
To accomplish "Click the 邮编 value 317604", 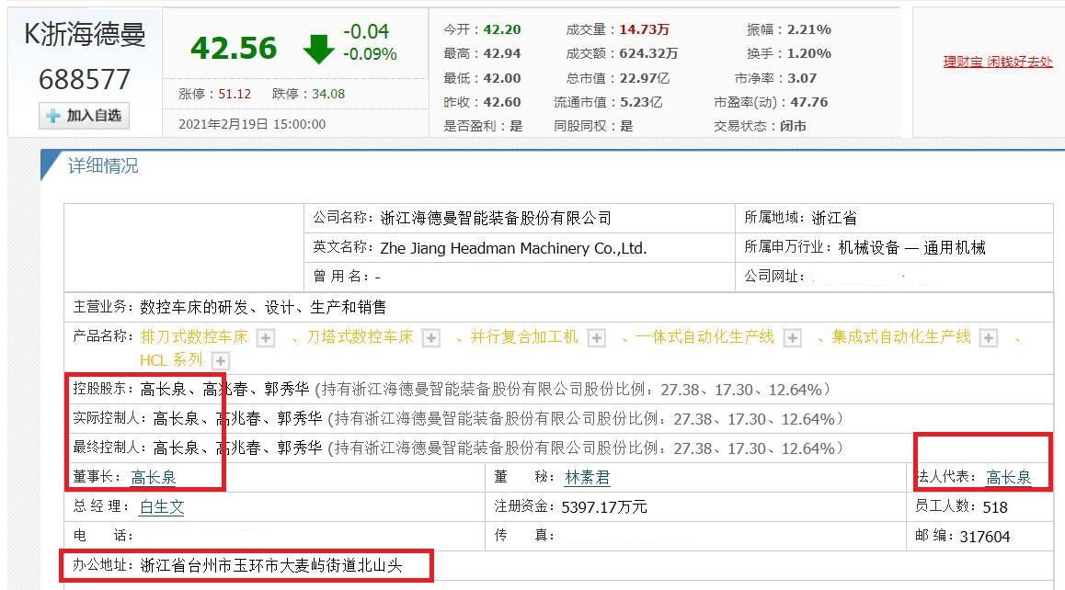I will click(x=985, y=537).
